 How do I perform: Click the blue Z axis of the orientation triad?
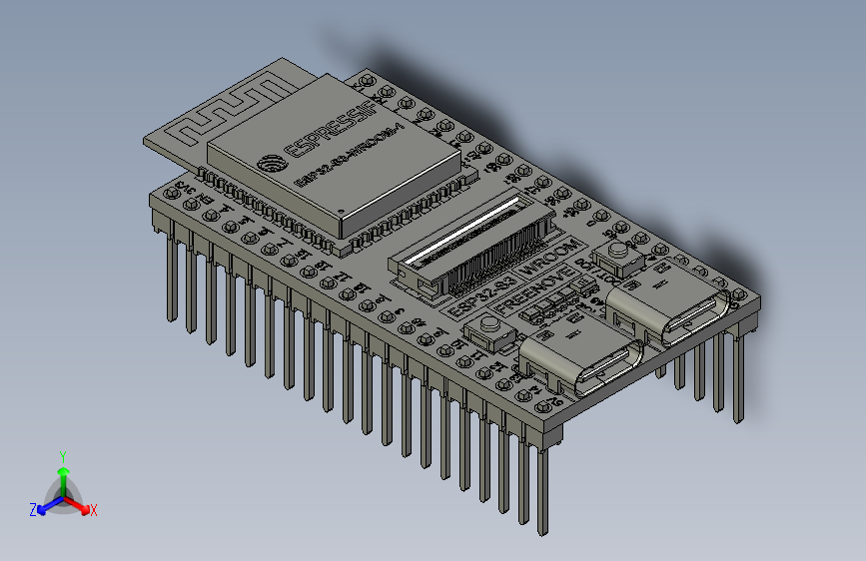pyautogui.click(x=49, y=506)
